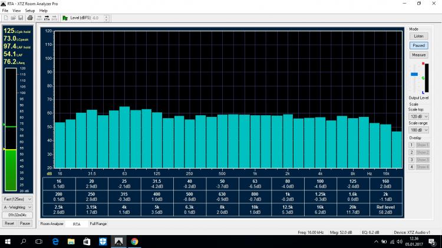Click the Open file toolbar icon

pos(13,18)
